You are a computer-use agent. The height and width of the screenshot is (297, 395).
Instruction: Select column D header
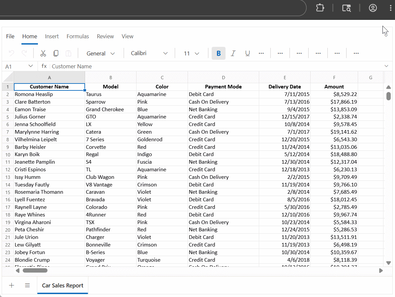coord(223,78)
